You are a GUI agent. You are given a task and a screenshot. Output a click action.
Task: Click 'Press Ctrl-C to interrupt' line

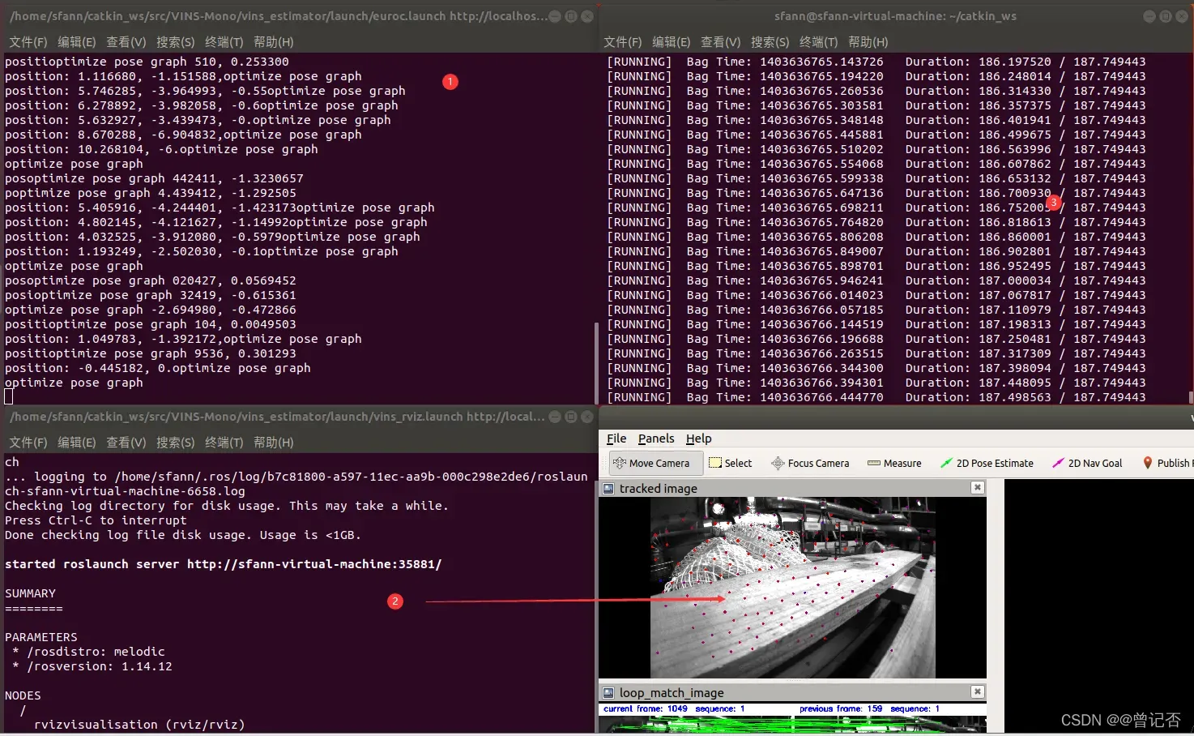[96, 520]
